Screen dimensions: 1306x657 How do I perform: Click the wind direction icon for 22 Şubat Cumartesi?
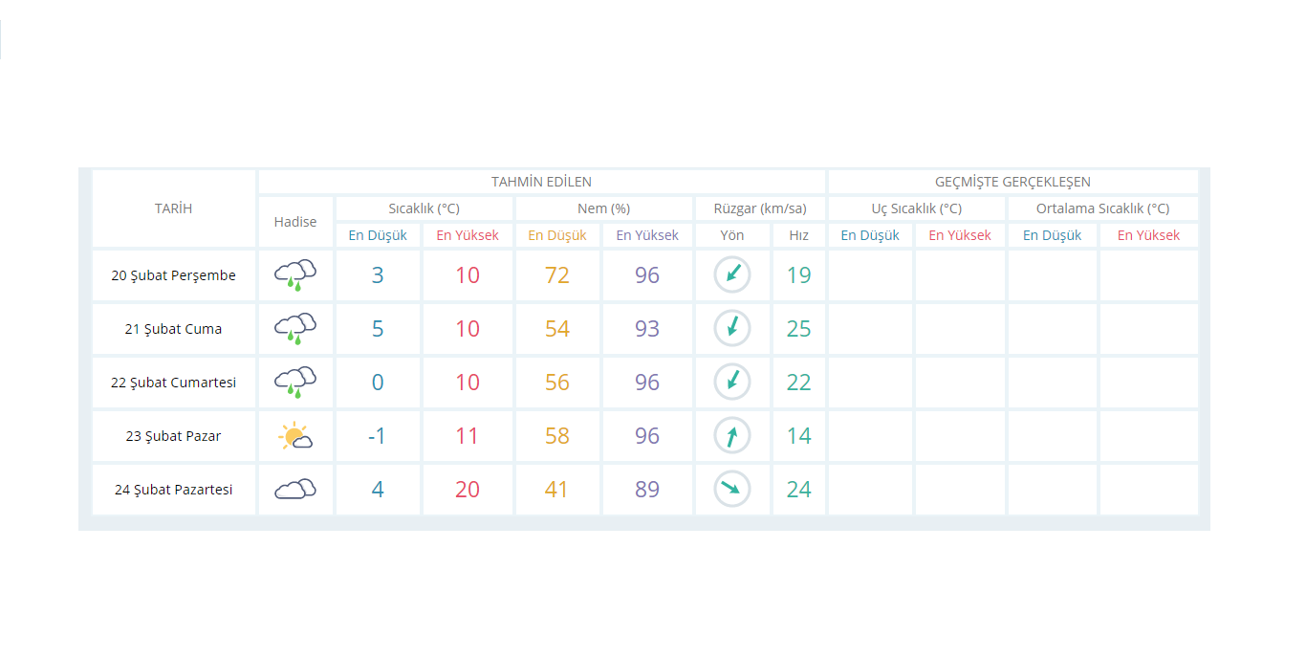click(732, 383)
